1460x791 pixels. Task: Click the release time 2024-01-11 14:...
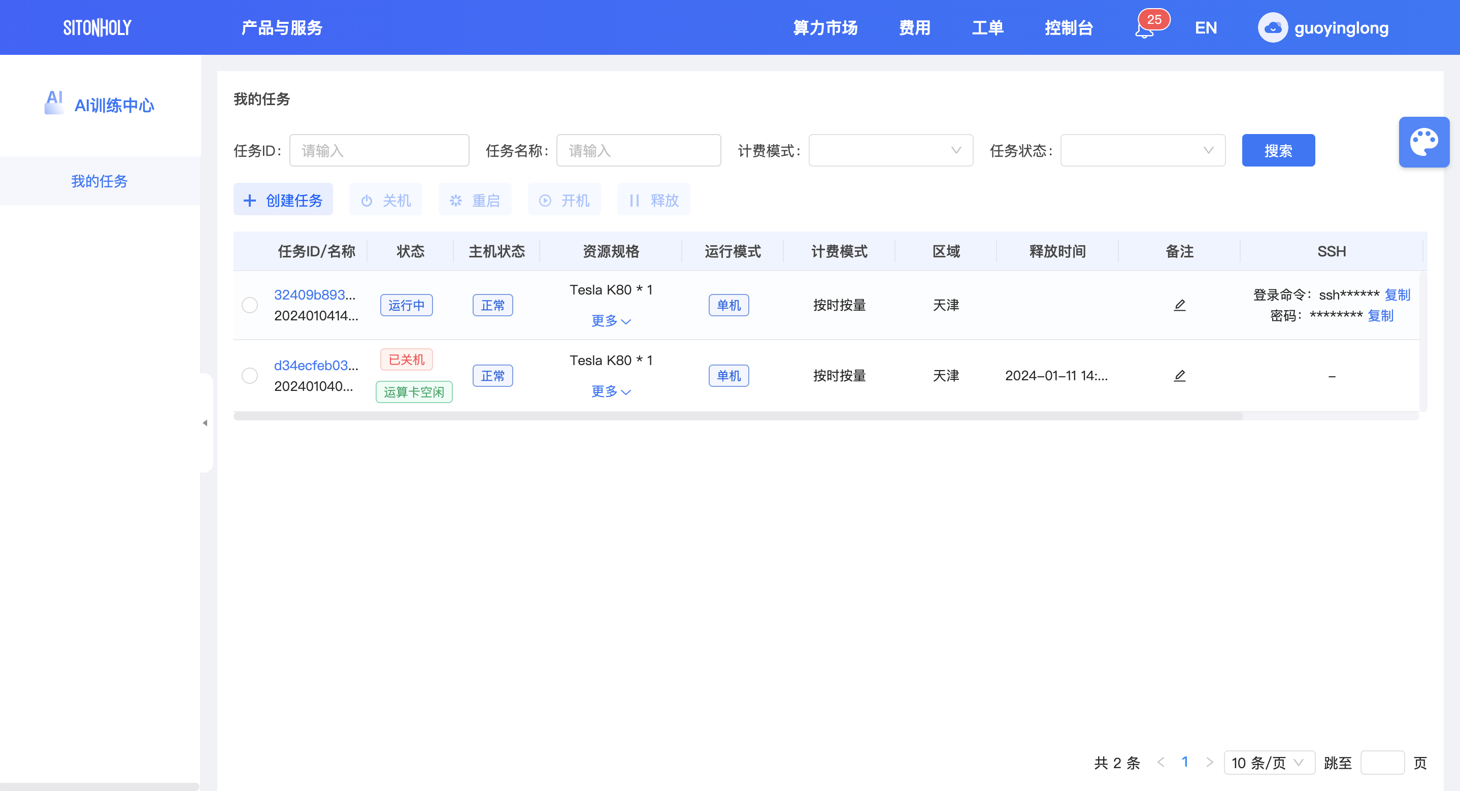pos(1056,376)
